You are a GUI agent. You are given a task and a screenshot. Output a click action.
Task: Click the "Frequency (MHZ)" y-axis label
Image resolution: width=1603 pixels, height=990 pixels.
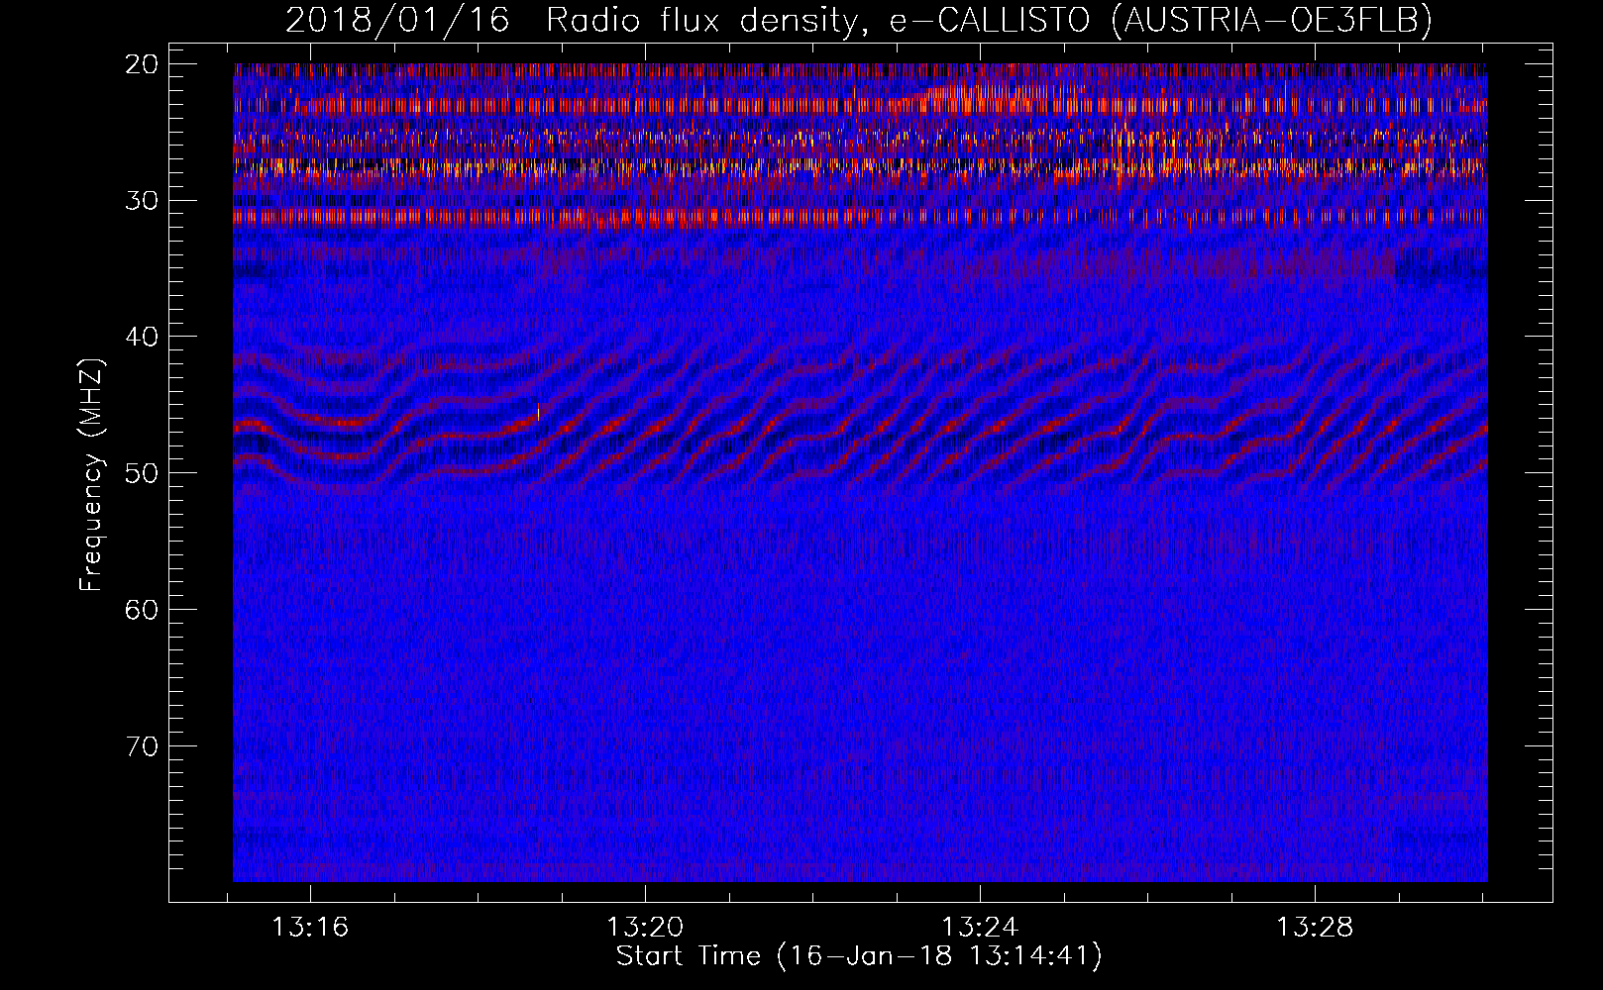pyautogui.click(x=91, y=475)
